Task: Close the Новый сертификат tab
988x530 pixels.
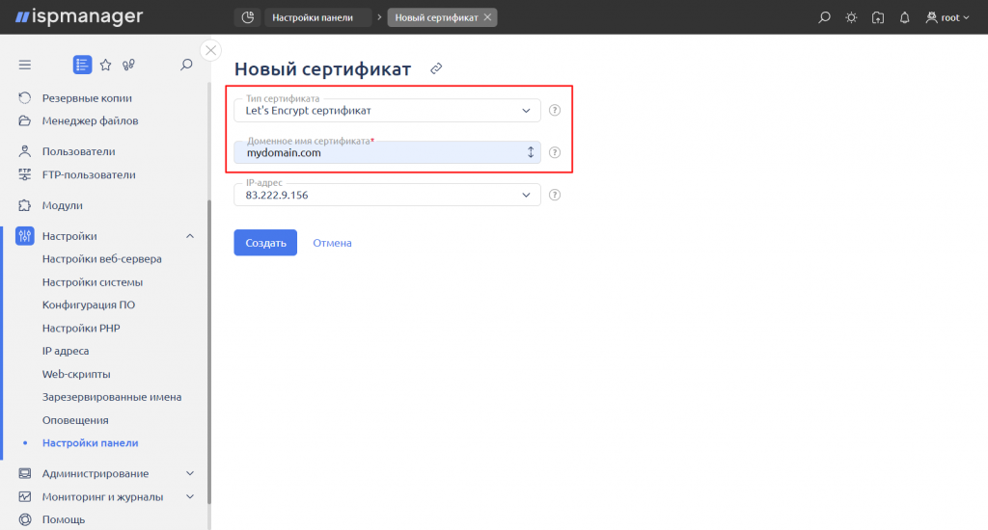Action: click(x=487, y=17)
